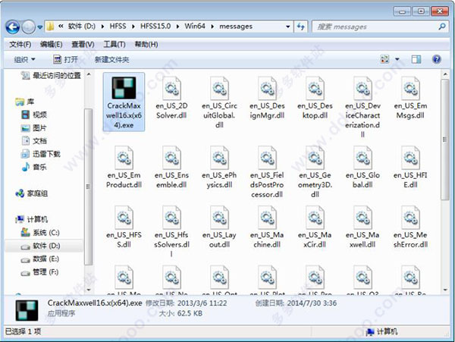Change the view icon button

(x=384, y=59)
